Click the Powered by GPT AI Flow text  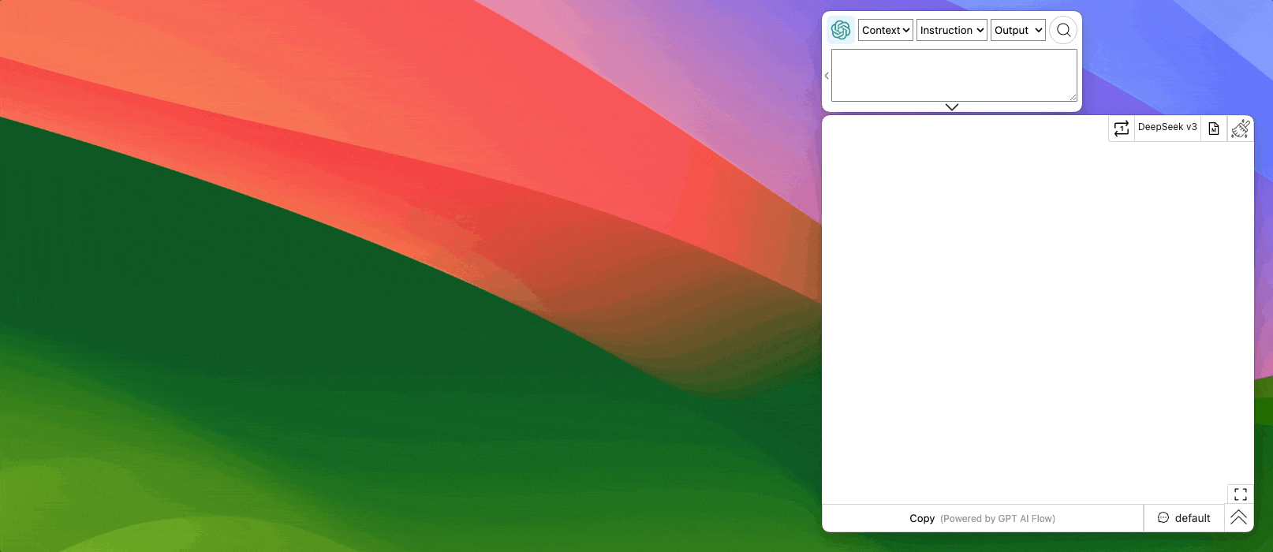(998, 519)
